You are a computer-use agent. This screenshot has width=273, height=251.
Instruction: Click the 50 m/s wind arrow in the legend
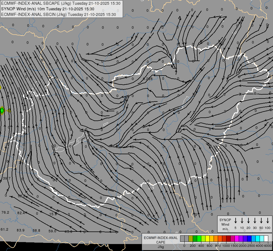pos(261,221)
